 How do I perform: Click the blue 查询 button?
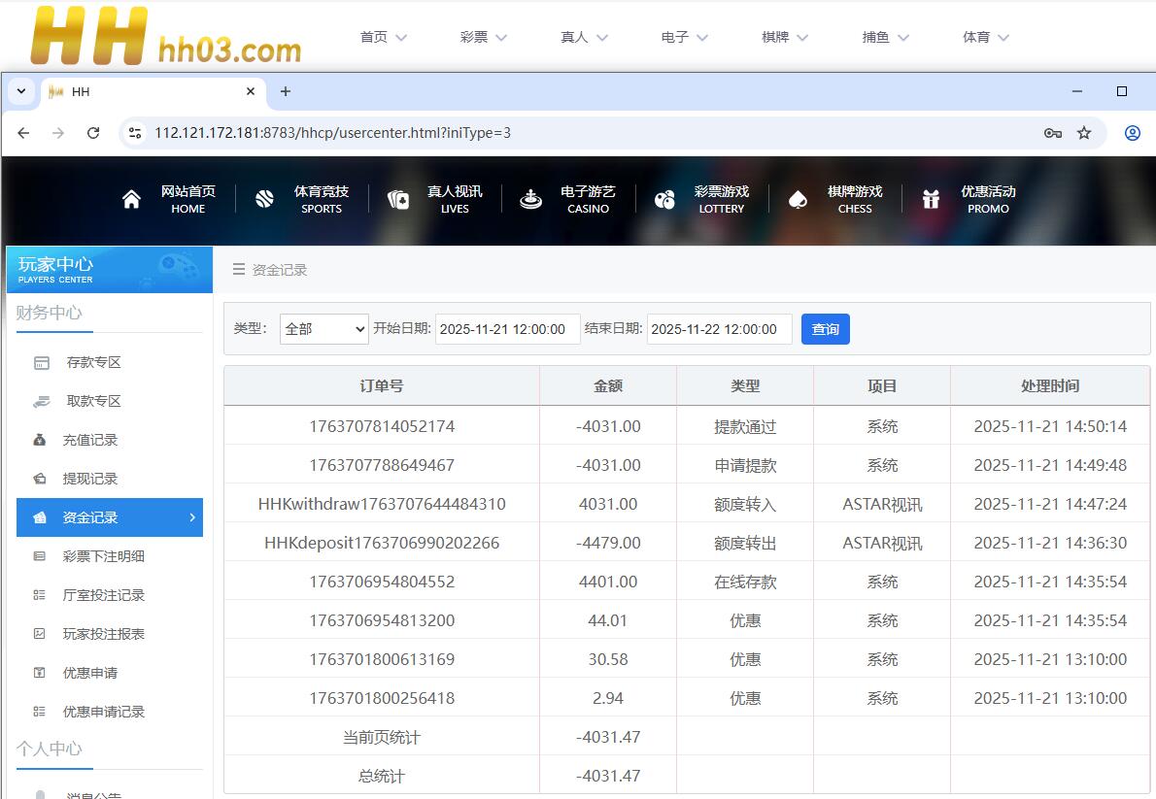(x=825, y=329)
